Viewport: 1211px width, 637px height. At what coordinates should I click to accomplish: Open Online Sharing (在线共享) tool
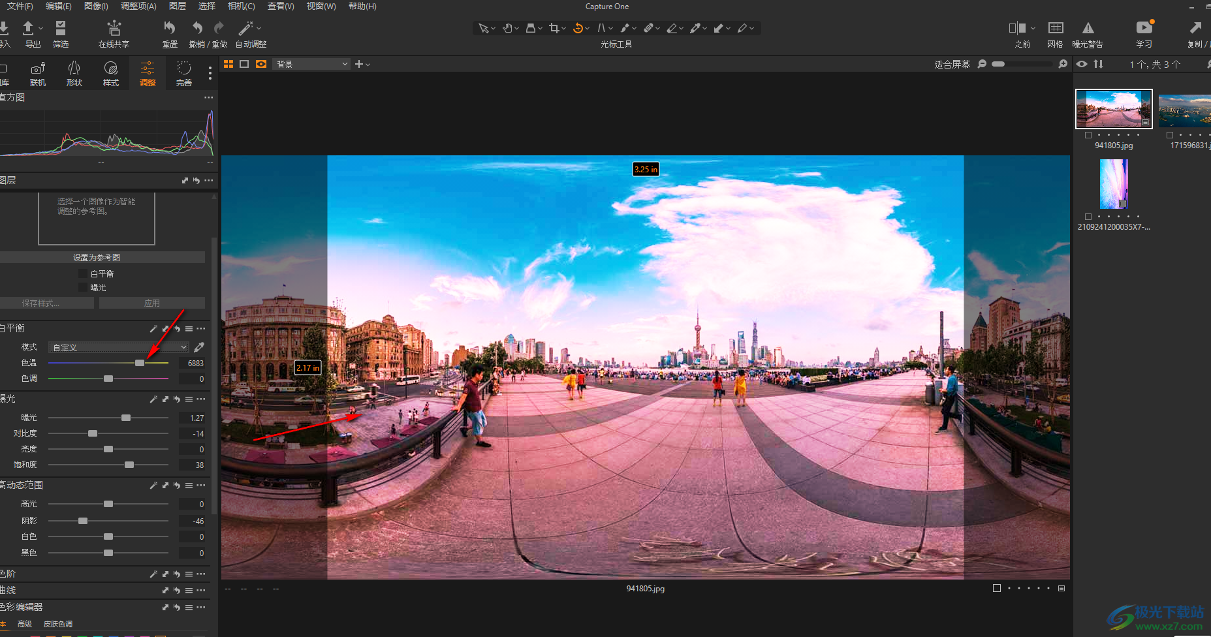114,29
